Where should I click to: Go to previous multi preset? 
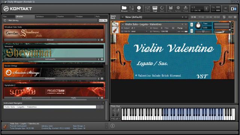(x=183, y=17)
